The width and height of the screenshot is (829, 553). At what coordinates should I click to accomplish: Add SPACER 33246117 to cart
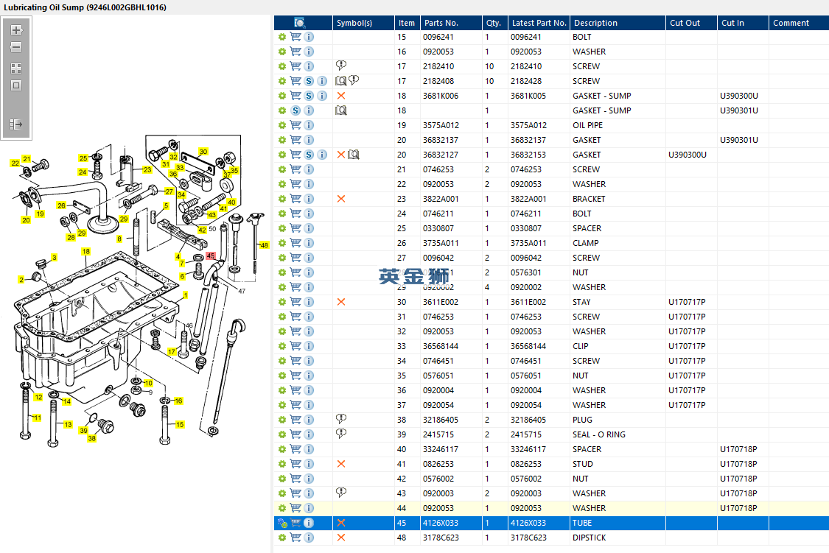point(295,449)
